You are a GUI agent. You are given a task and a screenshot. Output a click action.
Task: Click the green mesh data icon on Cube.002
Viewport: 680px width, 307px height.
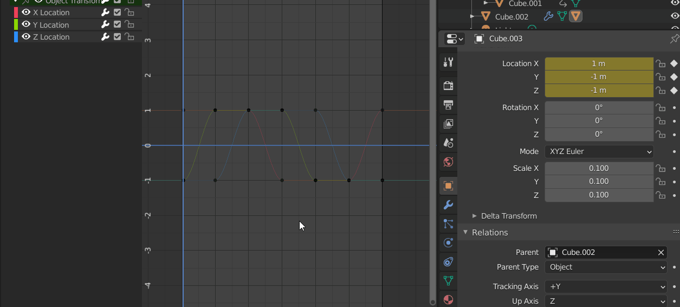(x=562, y=16)
